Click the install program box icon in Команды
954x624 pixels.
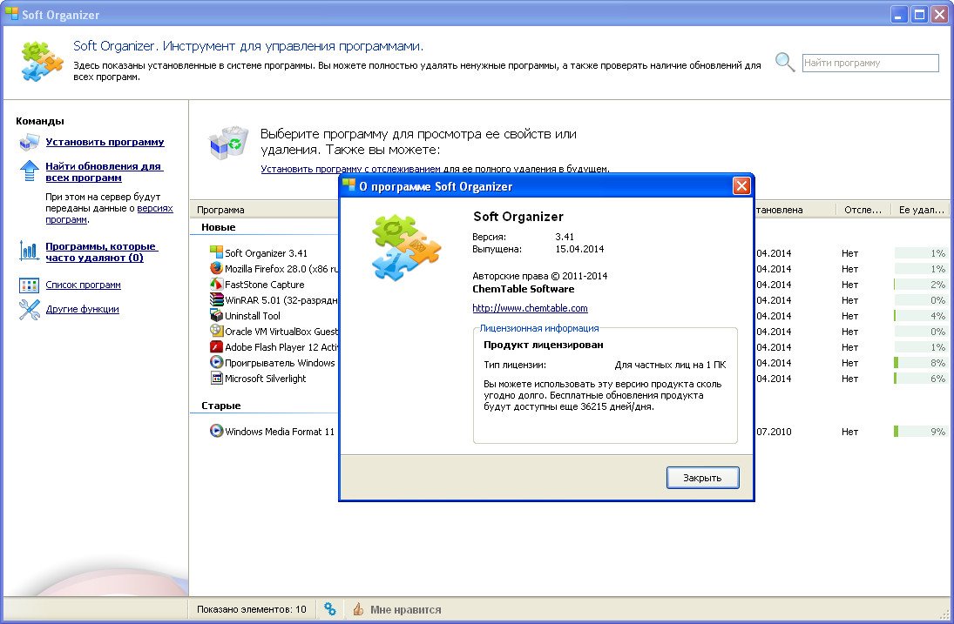pos(30,142)
